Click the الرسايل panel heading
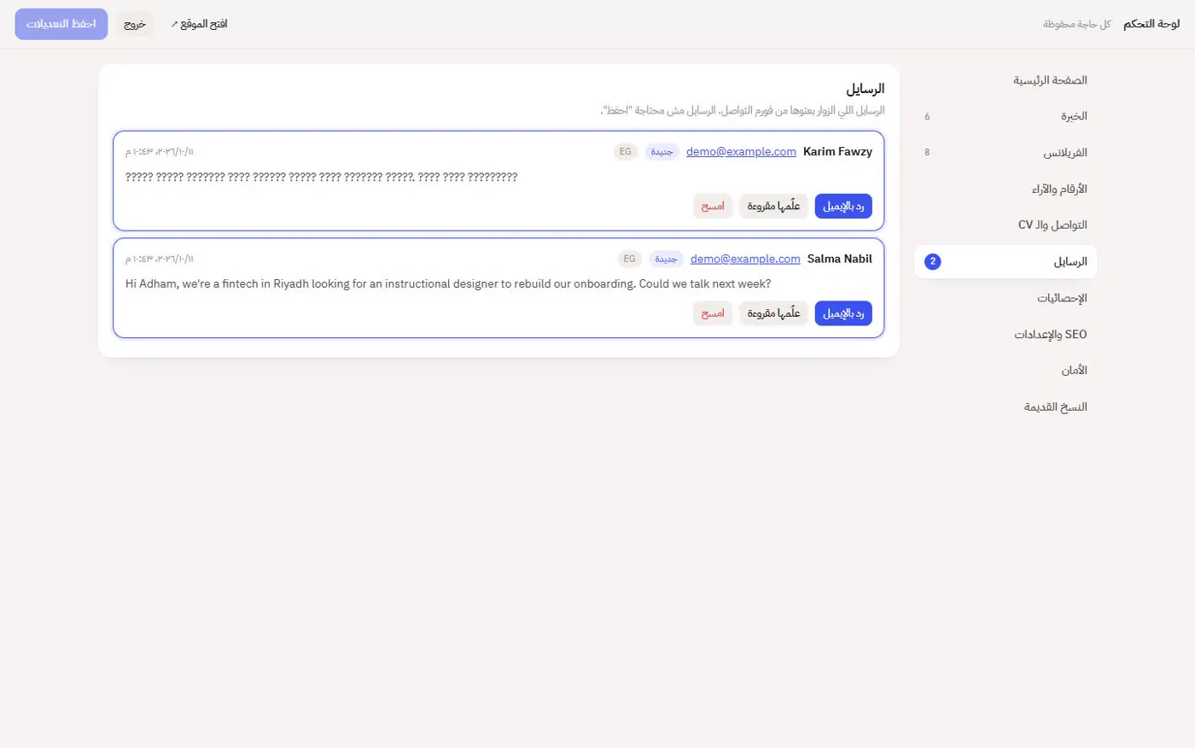This screenshot has width=1195, height=748. [866, 89]
